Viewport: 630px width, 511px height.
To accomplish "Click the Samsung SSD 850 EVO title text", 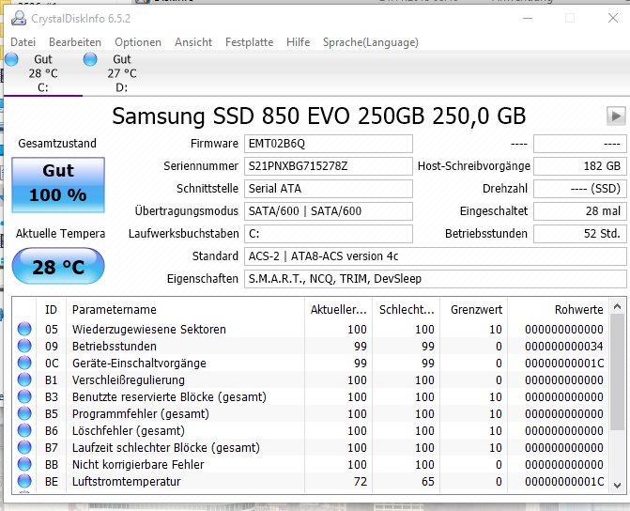I will pyautogui.click(x=318, y=116).
